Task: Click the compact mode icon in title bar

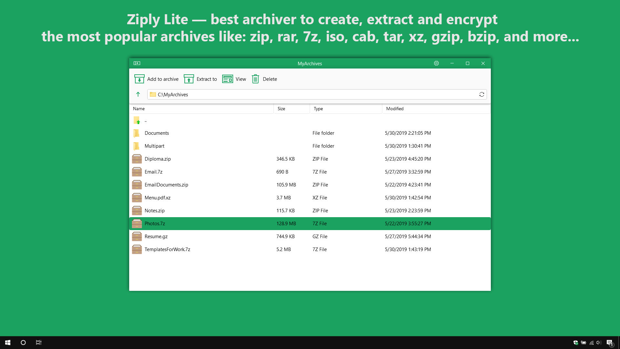Action: pos(137,63)
